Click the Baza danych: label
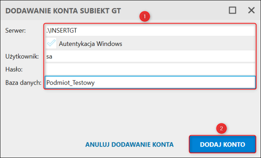The image size is (261, 158). (23, 83)
